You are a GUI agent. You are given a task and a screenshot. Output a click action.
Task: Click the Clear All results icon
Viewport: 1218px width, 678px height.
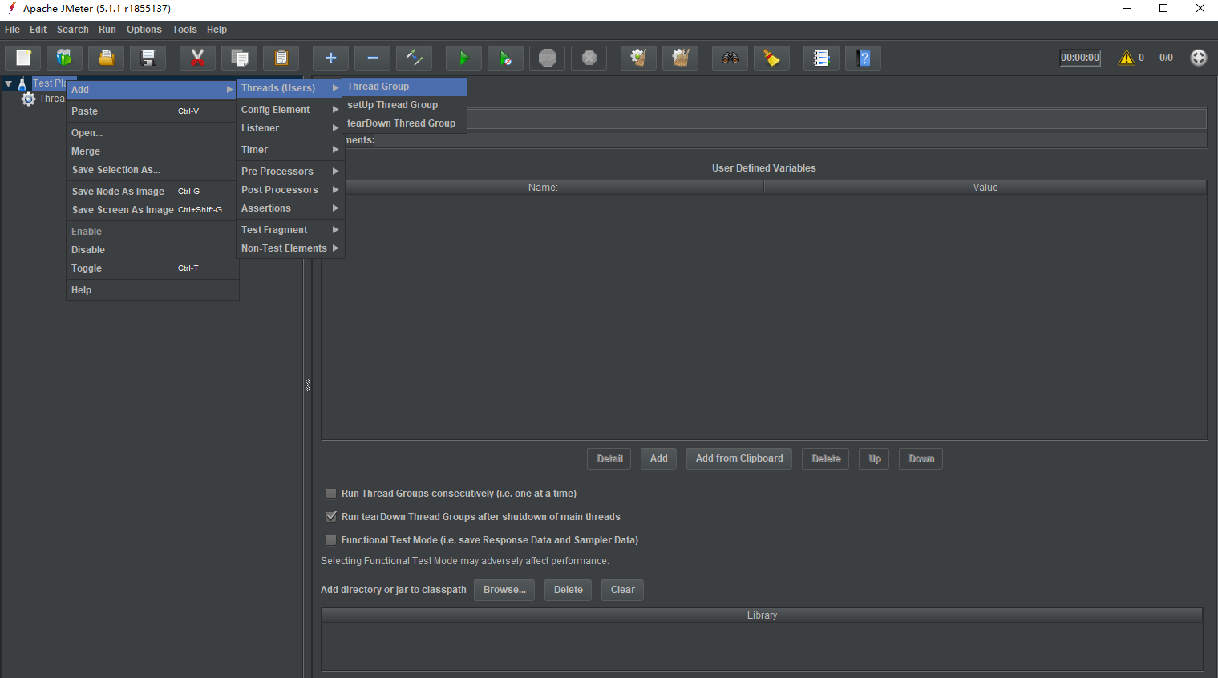click(680, 58)
